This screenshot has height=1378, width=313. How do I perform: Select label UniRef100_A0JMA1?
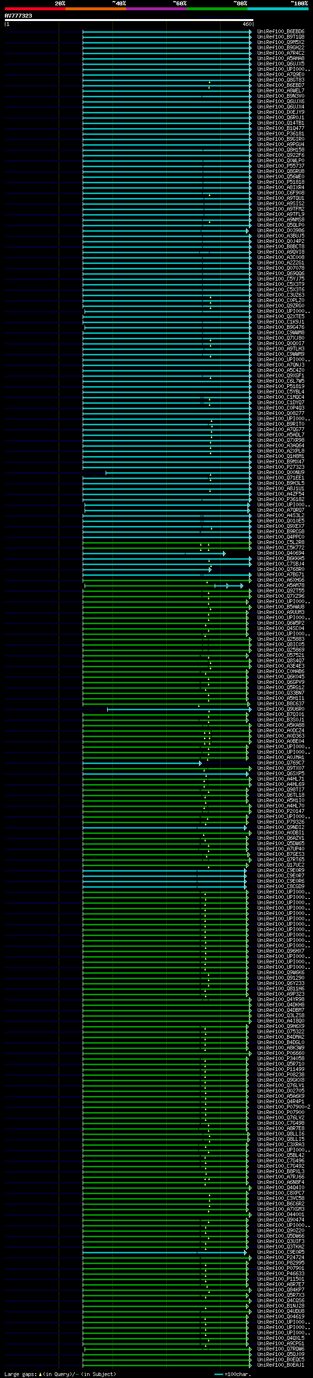coord(281,758)
